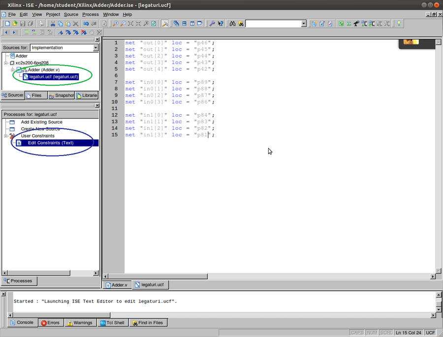Screen dimensions: 443x337
Task: Click the Cut scissors icon
Action: click(53, 24)
